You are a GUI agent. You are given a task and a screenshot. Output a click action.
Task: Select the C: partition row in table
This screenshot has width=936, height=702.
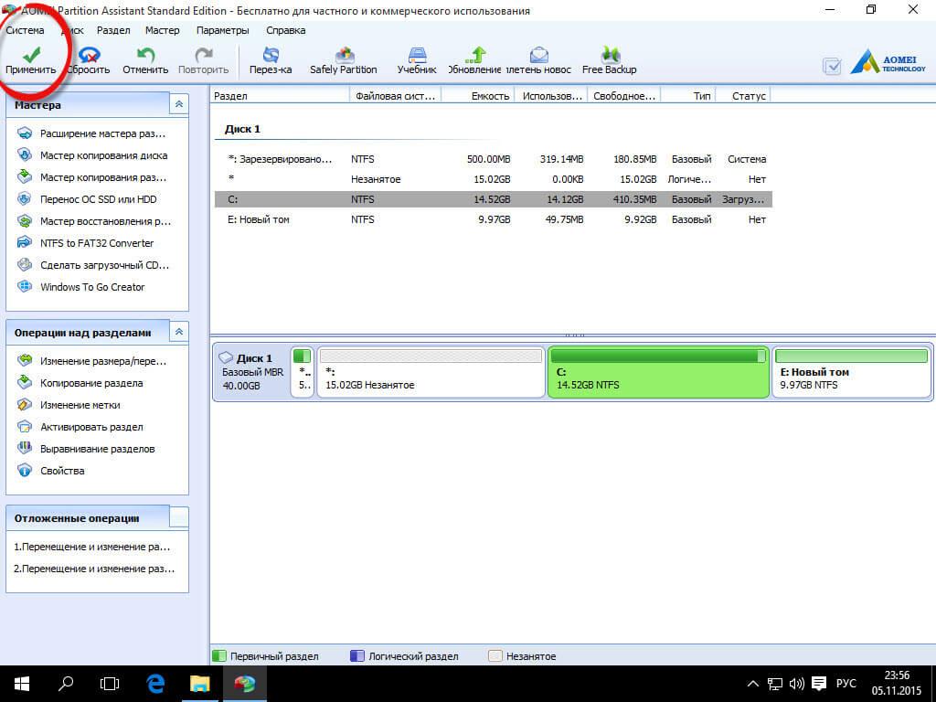click(x=493, y=199)
